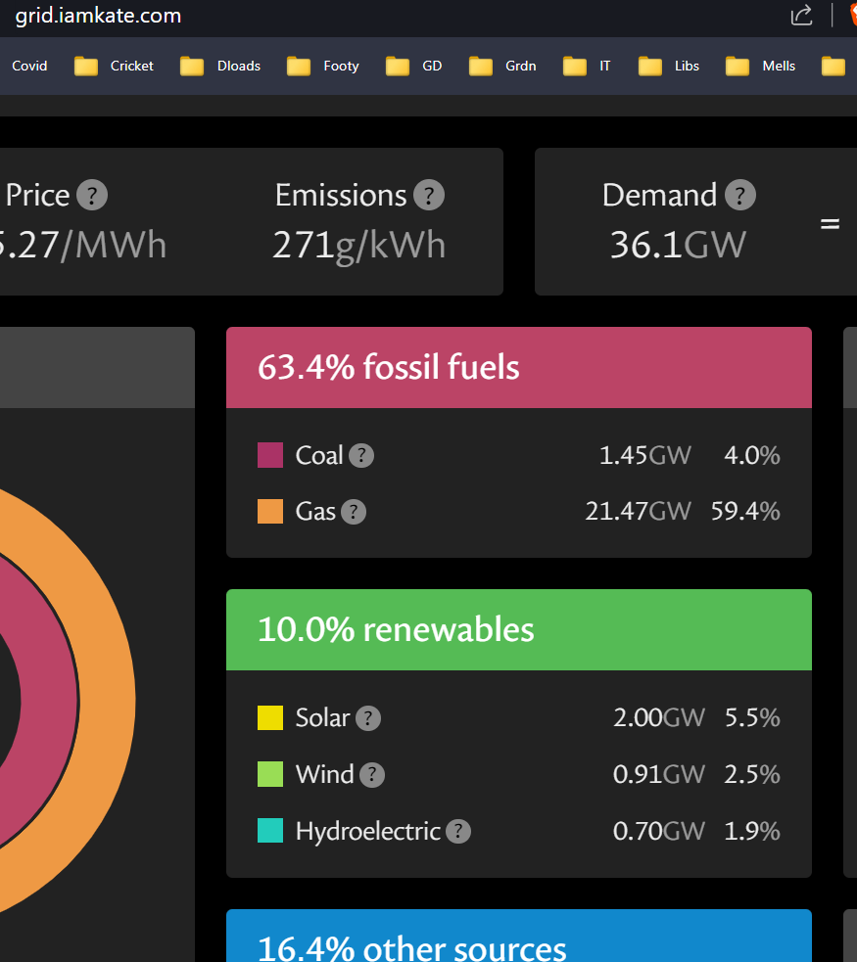Open the Footy bookmarks folder

323,66
